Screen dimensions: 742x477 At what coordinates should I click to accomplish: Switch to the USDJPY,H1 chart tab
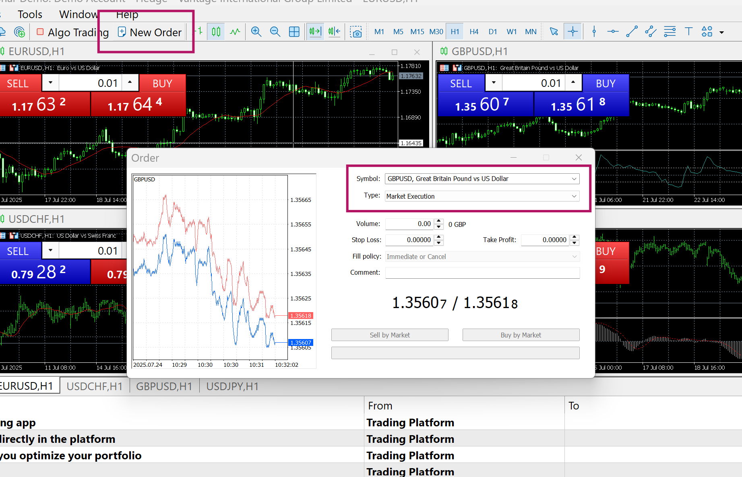(232, 386)
